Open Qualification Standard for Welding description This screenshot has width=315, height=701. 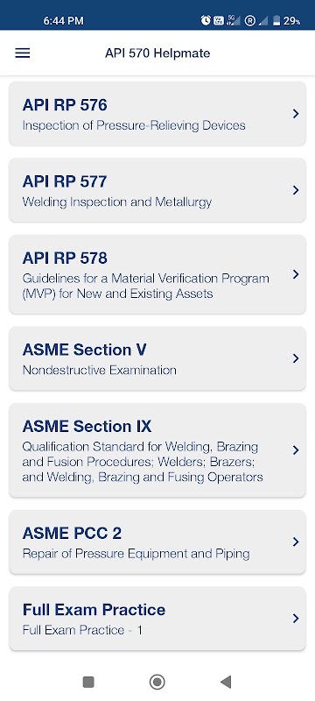[143, 462]
